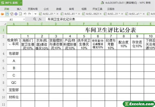Click the save diskette icon
This screenshot has width=155, height=107.
[7, 14]
